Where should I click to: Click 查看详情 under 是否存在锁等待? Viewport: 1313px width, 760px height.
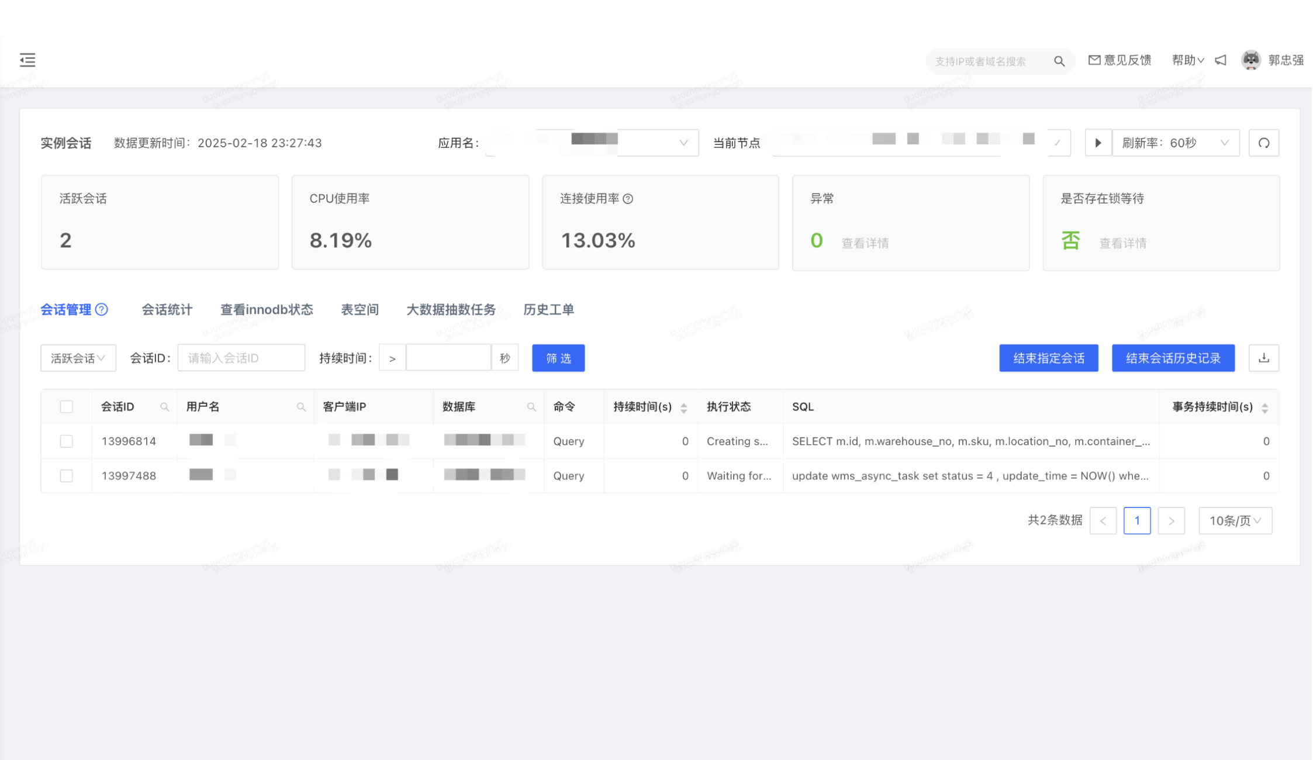point(1122,243)
